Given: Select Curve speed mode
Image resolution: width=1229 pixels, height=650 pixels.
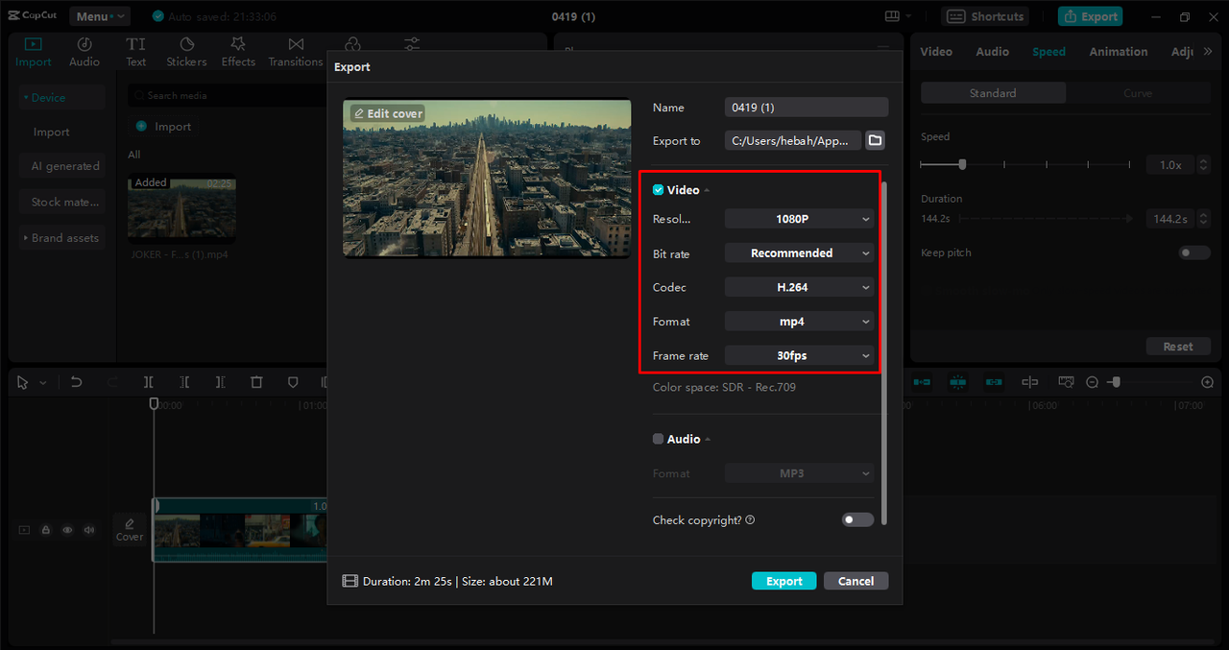Looking at the screenshot, I should pos(1138,93).
